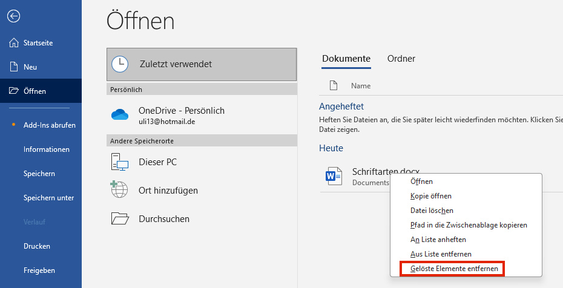Click the Word icon of Schriftarten.docx
This screenshot has width=563, height=288.
click(334, 176)
